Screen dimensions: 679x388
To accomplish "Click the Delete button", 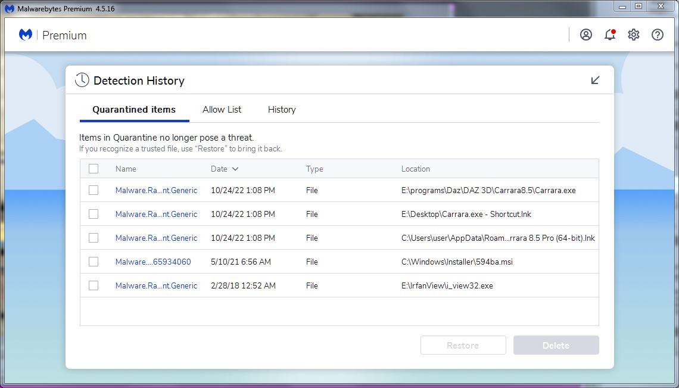I will coord(556,345).
